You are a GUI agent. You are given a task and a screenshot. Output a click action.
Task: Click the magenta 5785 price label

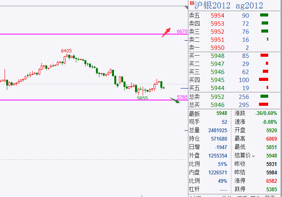point(182,97)
